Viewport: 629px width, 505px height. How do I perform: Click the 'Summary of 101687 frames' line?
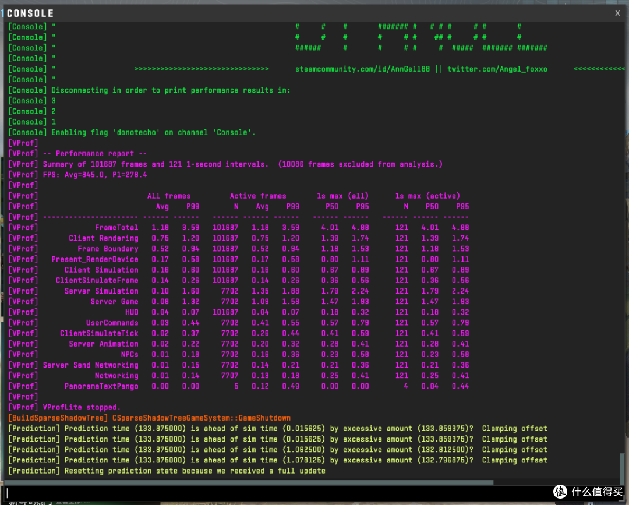click(x=225, y=164)
